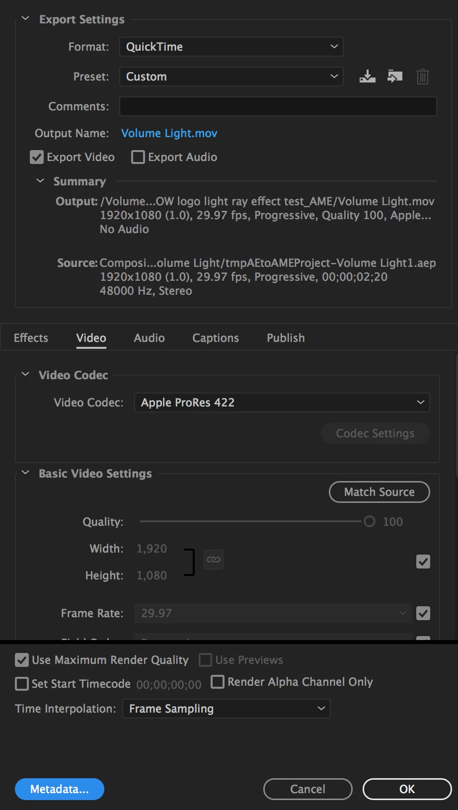Screen dimensions: 458x810
Task: Collapse the Basic Video Settings section
Action: click(x=25, y=473)
